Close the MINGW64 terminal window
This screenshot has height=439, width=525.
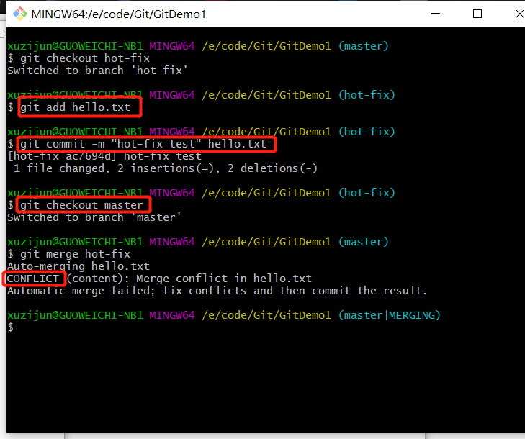point(520,14)
